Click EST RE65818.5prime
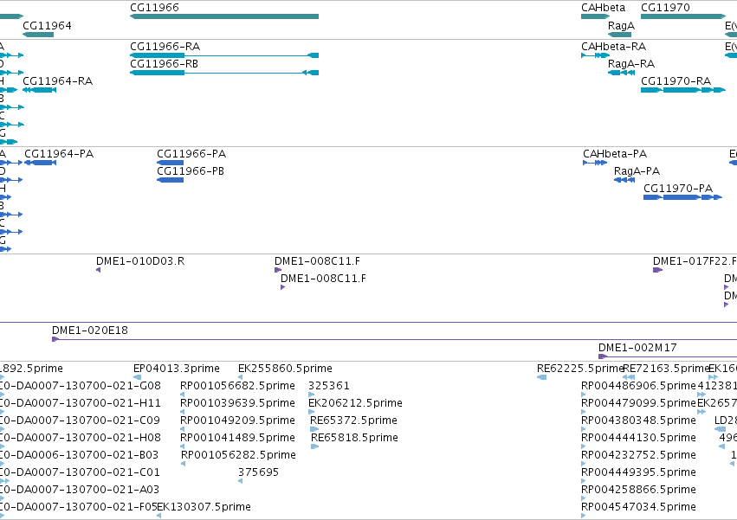Viewport: 737px width, 520px height. click(315, 446)
